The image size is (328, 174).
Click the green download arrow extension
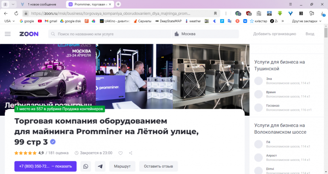(280, 13)
